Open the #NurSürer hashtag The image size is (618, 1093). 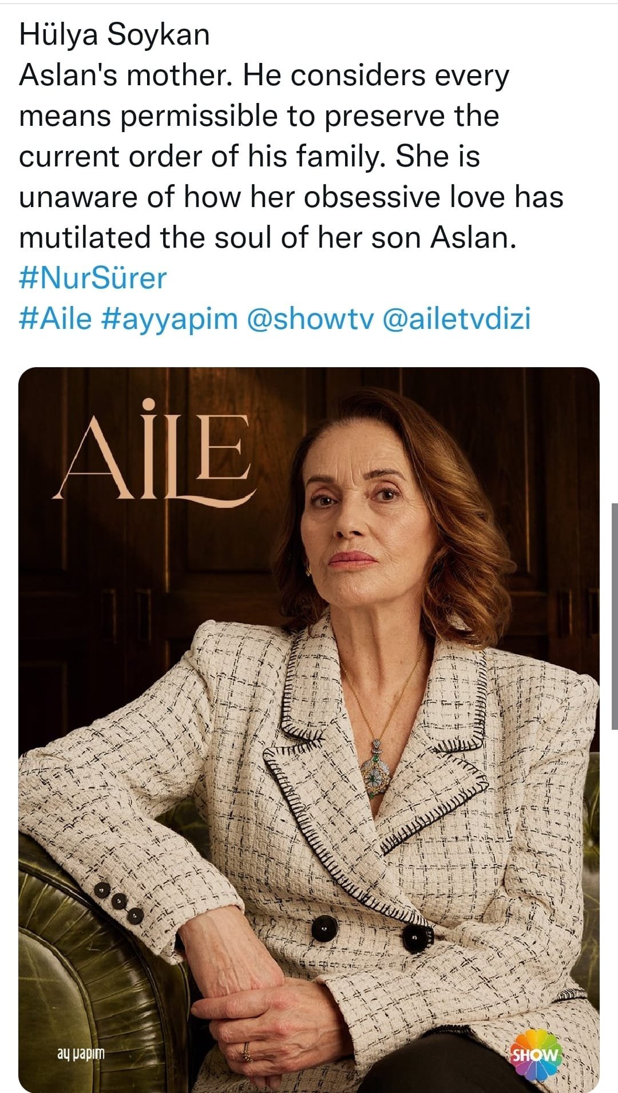[93, 279]
